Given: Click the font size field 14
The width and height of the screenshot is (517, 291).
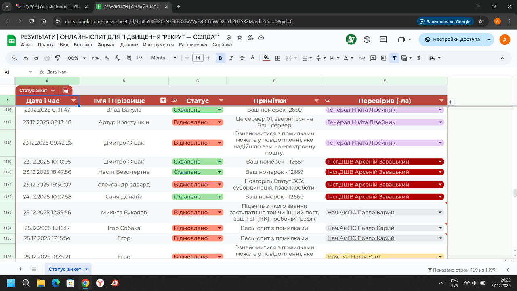Looking at the screenshot, I should (x=198, y=58).
